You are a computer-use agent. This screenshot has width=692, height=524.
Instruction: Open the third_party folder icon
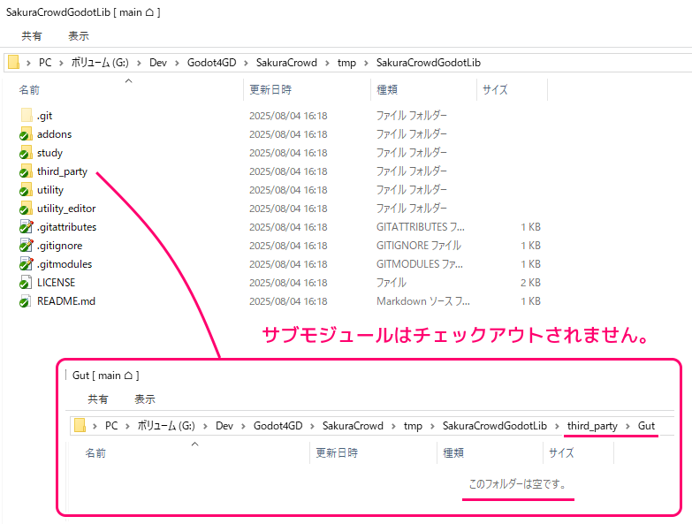tap(26, 171)
